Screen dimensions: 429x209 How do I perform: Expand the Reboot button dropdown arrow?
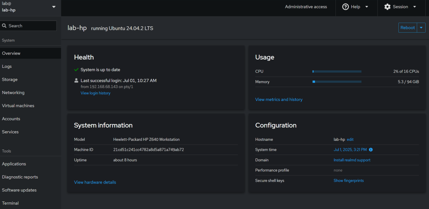point(421,28)
